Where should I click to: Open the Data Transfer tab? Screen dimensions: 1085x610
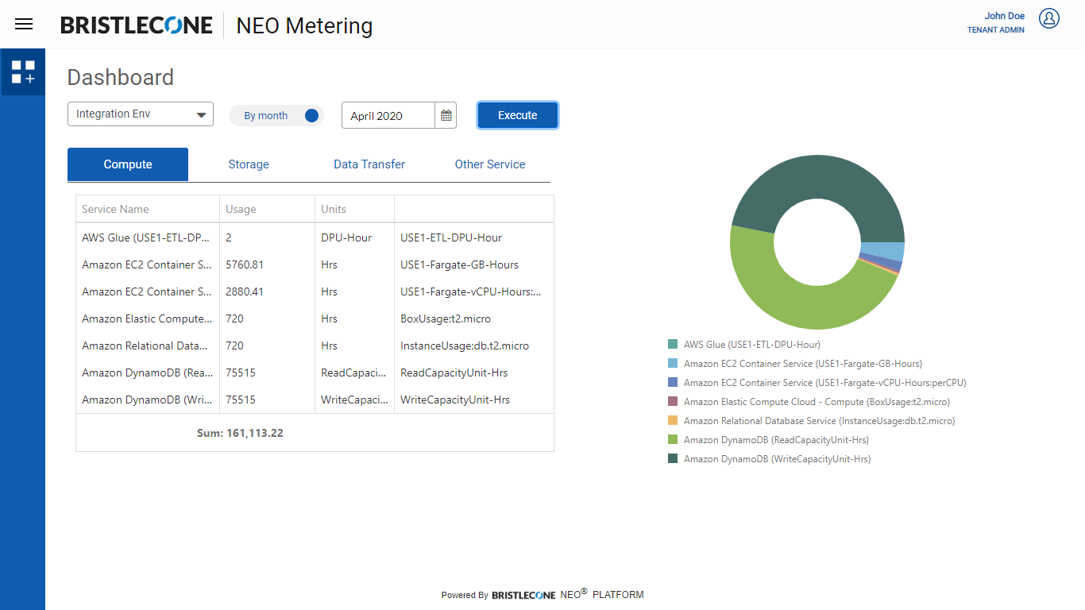[369, 164]
